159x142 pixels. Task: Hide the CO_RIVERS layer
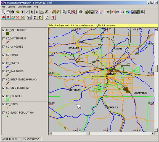click(4, 63)
